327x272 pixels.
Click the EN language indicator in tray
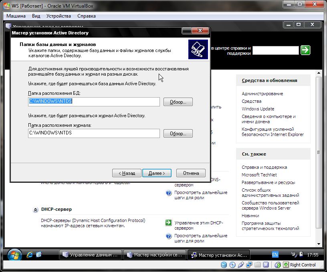coord(275,254)
